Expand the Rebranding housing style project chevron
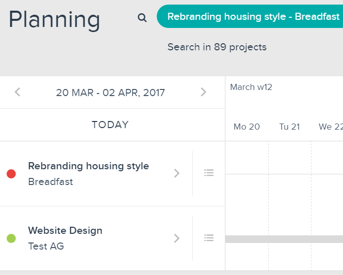 point(177,173)
